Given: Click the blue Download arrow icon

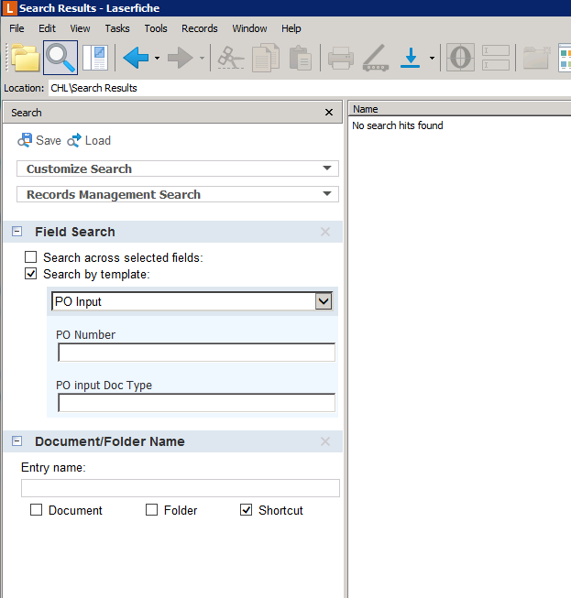Looking at the screenshot, I should click(x=411, y=58).
